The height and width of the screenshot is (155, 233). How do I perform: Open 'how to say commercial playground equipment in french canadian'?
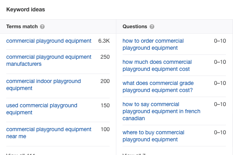tap(161, 111)
